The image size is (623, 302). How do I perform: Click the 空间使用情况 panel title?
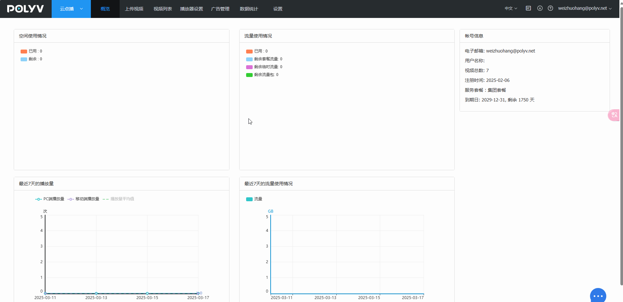point(33,36)
